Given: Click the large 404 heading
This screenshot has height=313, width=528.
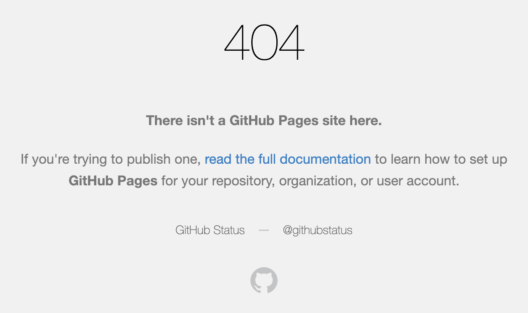Looking at the screenshot, I should coord(264,42).
